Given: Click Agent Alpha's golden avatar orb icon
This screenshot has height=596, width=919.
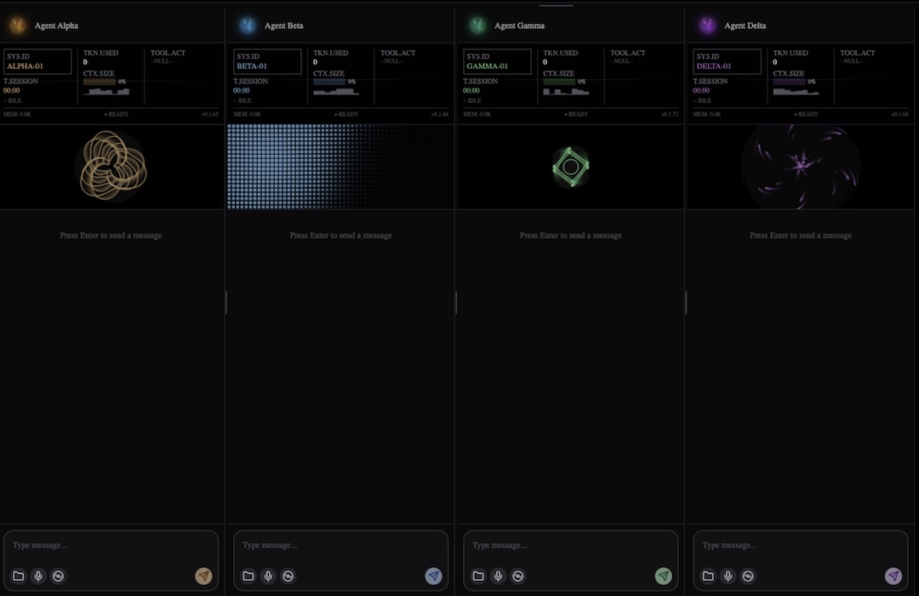Looking at the screenshot, I should (16, 25).
